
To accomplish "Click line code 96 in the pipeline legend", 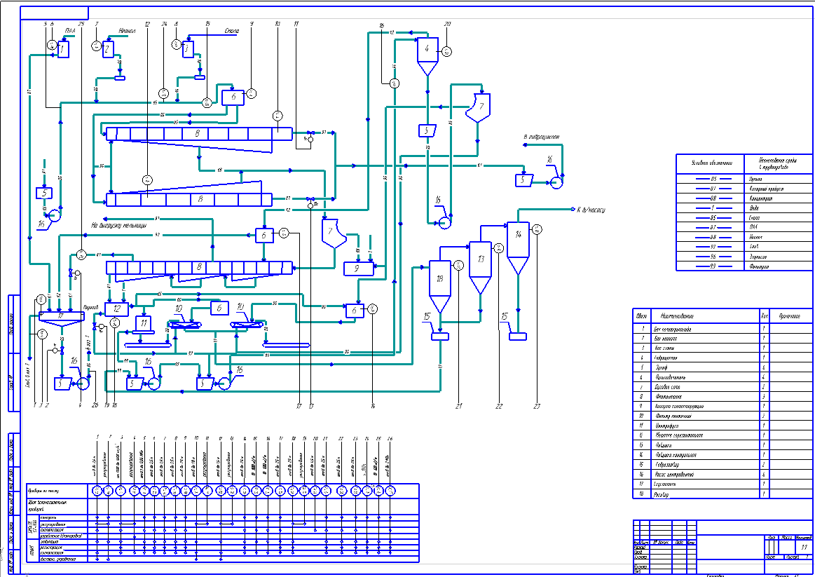I will point(713,257).
